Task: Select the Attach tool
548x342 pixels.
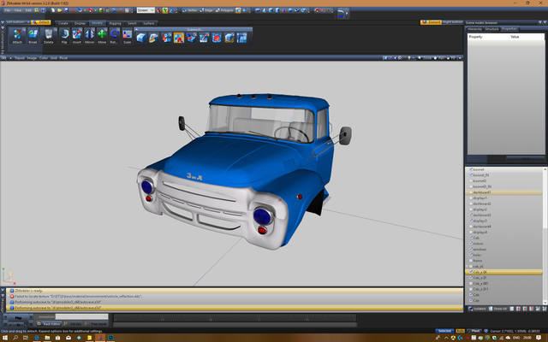Action: [x=17, y=36]
